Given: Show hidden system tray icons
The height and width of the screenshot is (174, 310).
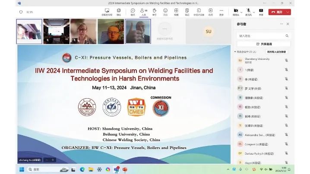Looking at the screenshot, I should tap(228, 169).
